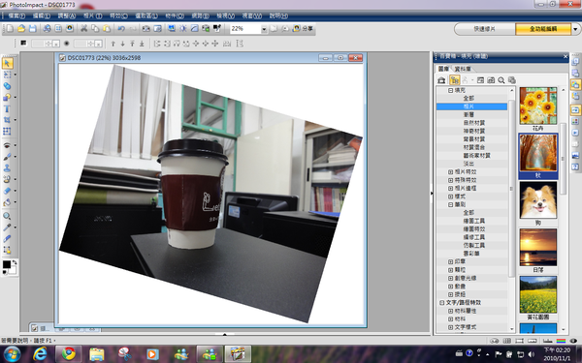Viewport: 582px width, 363px height.
Task: Select the Pick (arrow) tool
Action: coord(7,63)
